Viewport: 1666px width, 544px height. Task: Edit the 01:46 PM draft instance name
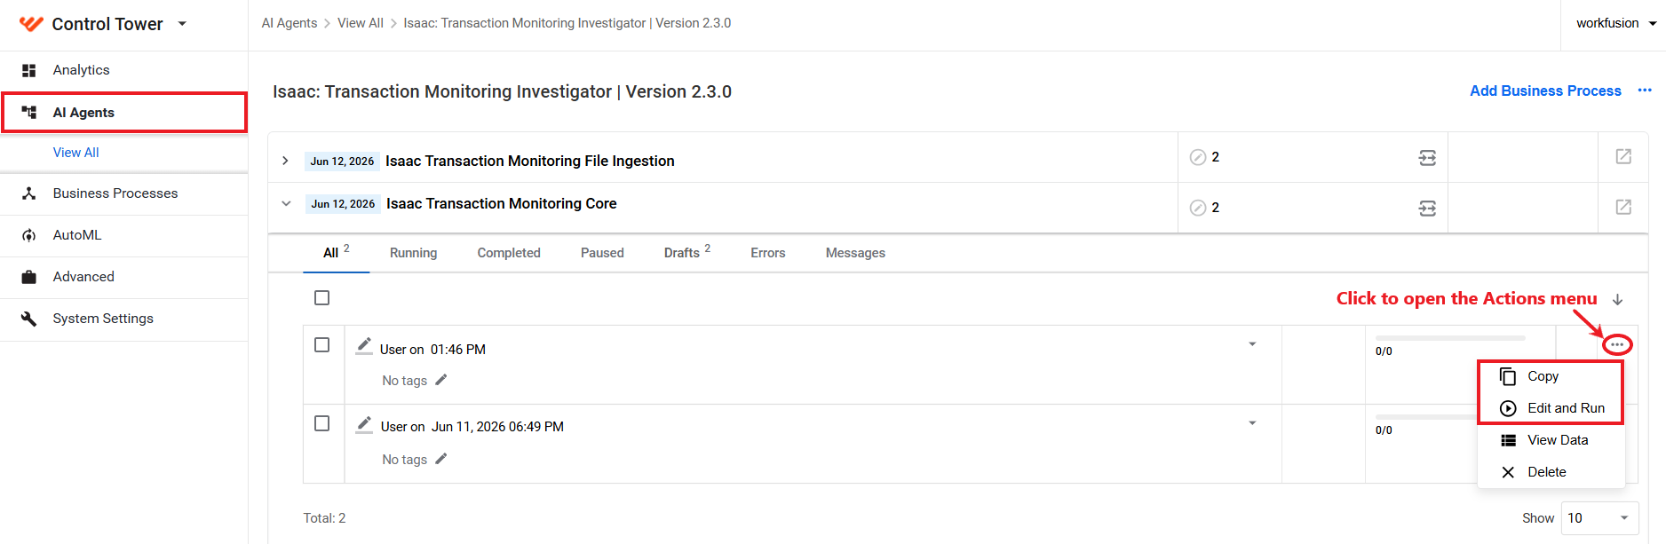pos(364,346)
